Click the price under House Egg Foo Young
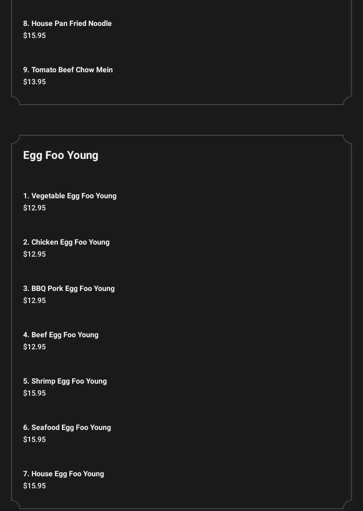This screenshot has width=363, height=511. click(x=35, y=486)
